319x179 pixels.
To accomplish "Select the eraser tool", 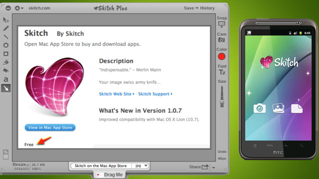I will pyautogui.click(x=6, y=71).
